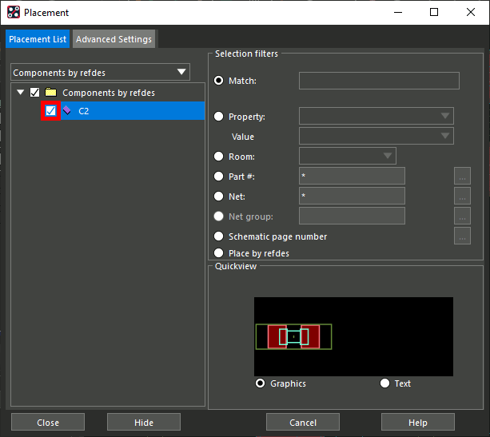490x437 pixels.
Task: Choose the Schematic page number radio option
Action: coord(218,236)
